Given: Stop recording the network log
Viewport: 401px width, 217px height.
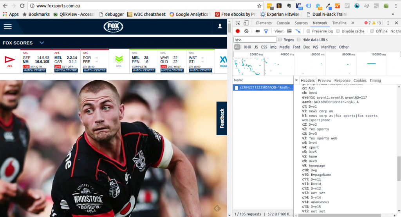Looking at the screenshot, I should (x=238, y=31).
